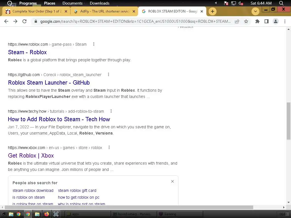
Task: Switch to the Complete Your Order tab
Action: coord(36,11)
